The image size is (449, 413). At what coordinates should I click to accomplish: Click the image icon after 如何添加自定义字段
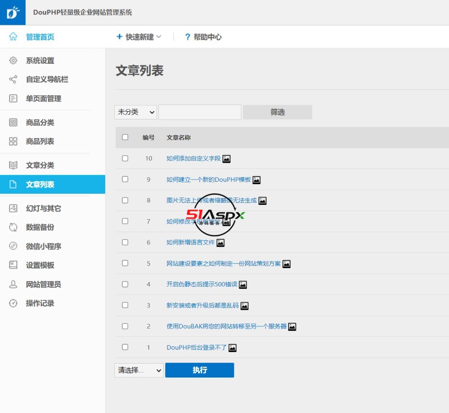227,159
